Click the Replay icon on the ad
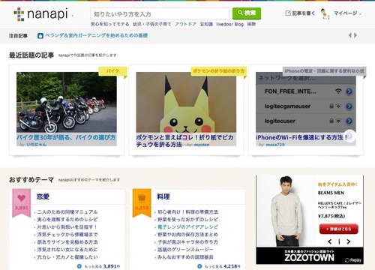 click(353, 260)
